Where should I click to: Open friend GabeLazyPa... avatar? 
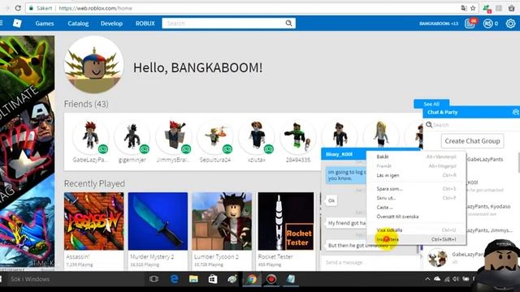click(90, 135)
